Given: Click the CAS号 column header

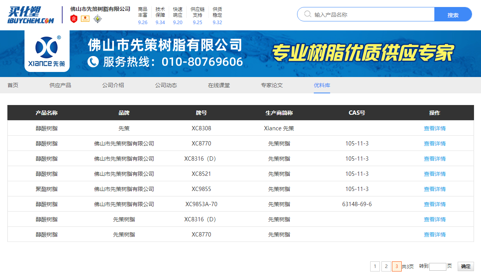Looking at the screenshot, I should [x=357, y=113].
